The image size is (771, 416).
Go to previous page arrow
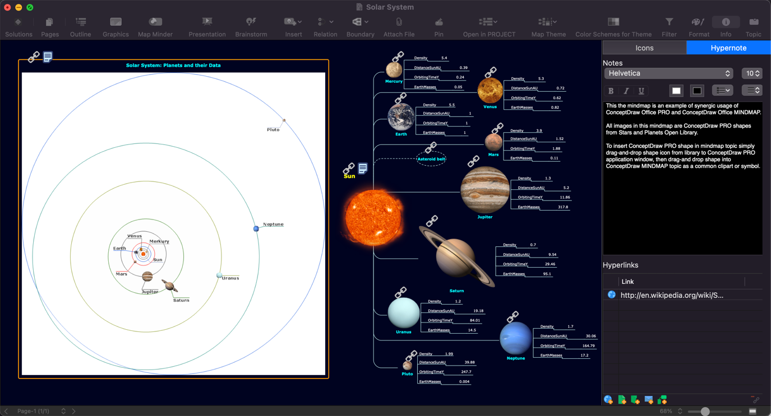coord(6,411)
